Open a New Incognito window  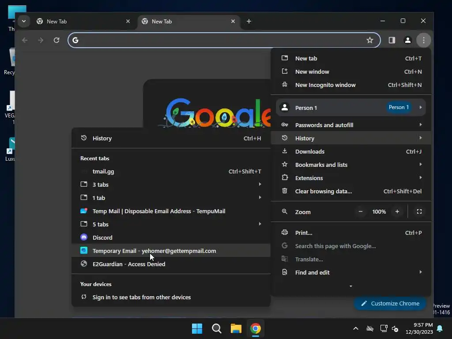tap(351, 85)
